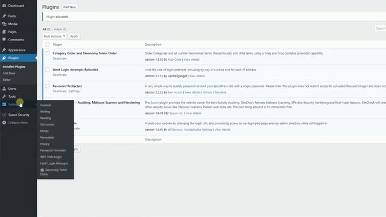Image resolution: width=386 pixels, height=217 pixels.
Task: Click the Media library icon
Action: (4, 24)
